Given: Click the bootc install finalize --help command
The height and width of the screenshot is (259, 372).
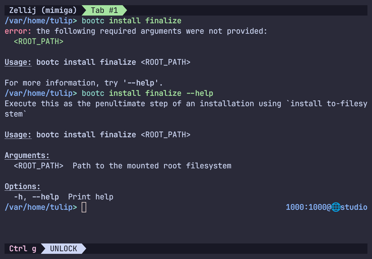Looking at the screenshot, I should 147,93.
